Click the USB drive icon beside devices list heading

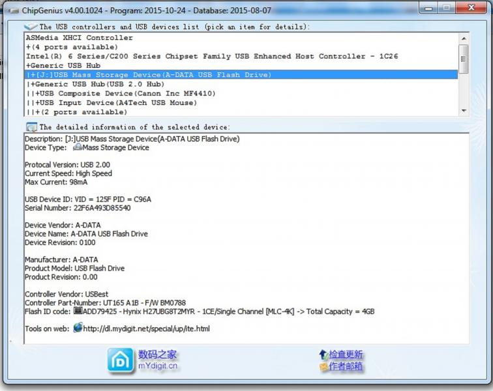click(x=31, y=27)
